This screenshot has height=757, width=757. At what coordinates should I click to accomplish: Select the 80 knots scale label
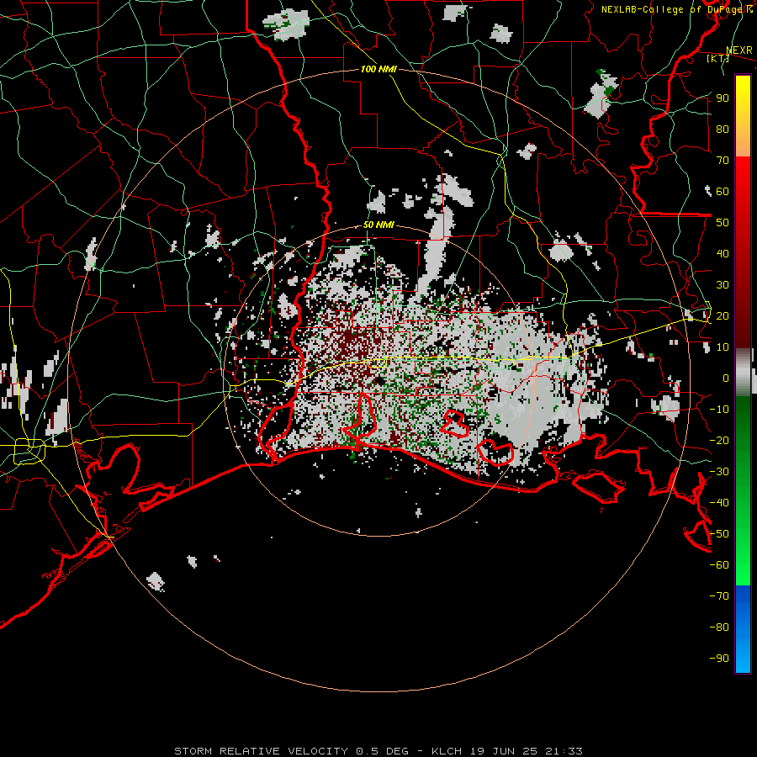pyautogui.click(x=723, y=129)
